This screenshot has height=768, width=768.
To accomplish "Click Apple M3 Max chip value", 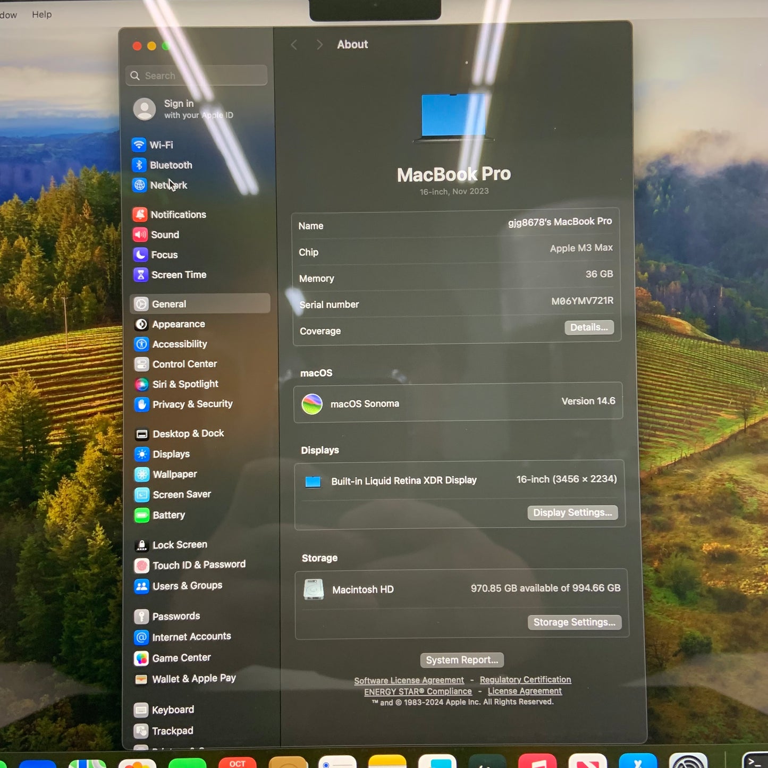I will [581, 248].
